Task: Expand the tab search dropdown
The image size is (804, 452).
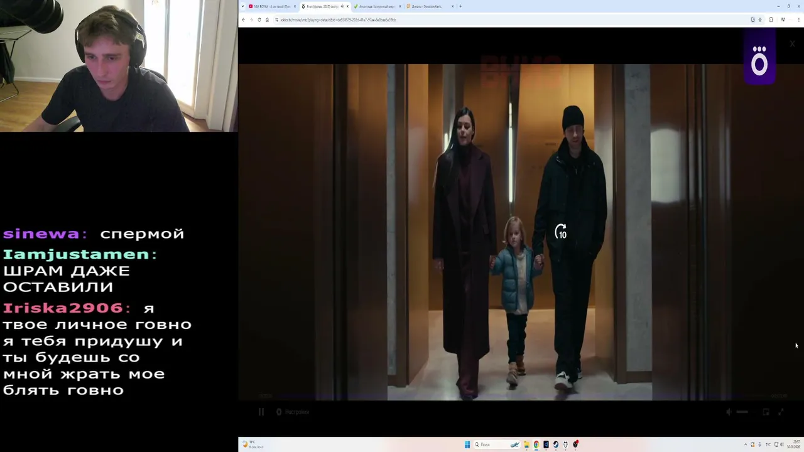Action: point(242,6)
